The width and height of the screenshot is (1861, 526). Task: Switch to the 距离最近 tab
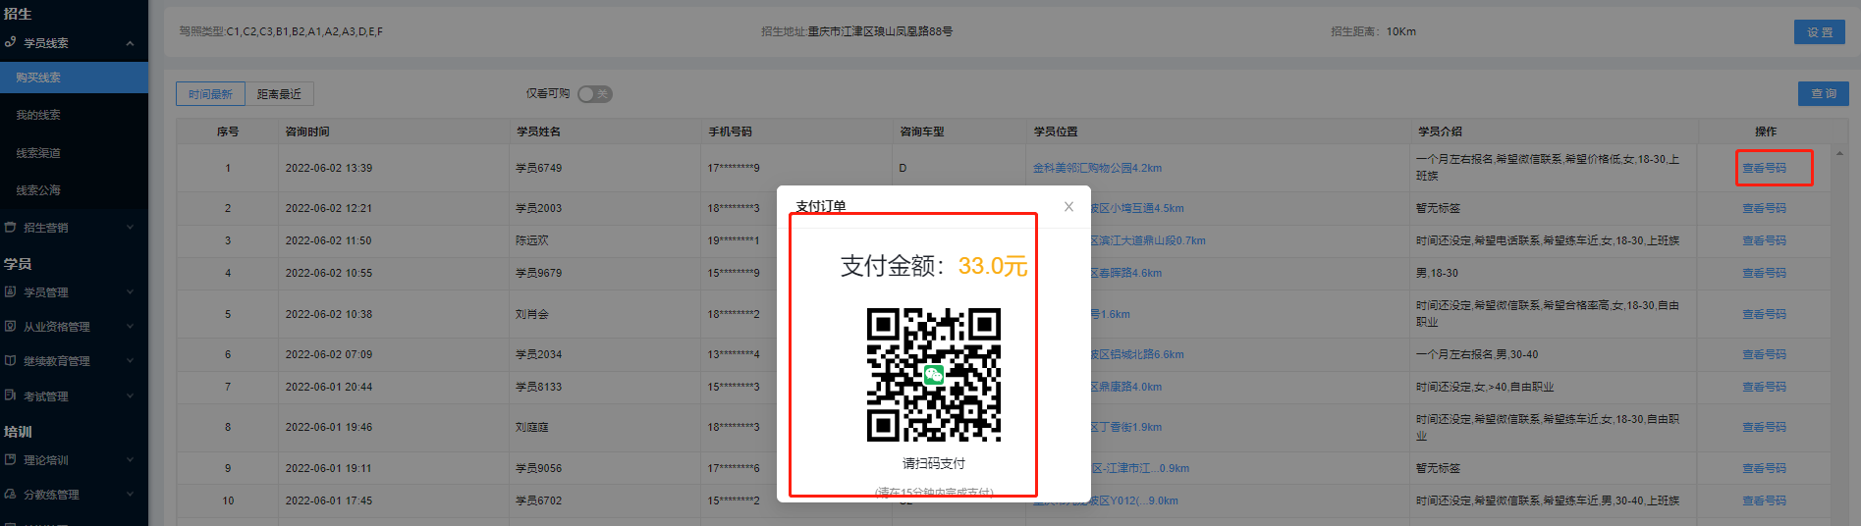tap(279, 94)
